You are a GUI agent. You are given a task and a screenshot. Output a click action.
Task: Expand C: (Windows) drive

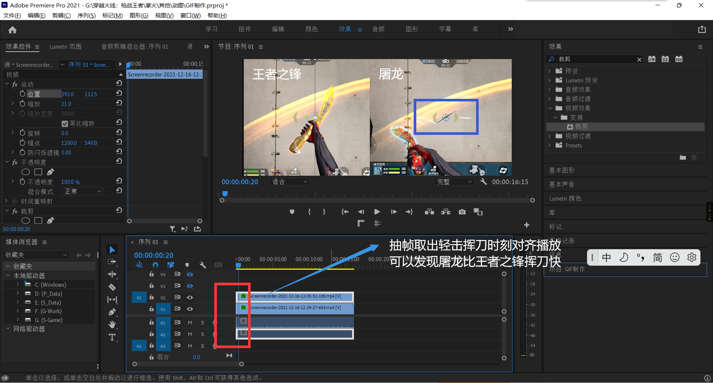click(x=17, y=285)
